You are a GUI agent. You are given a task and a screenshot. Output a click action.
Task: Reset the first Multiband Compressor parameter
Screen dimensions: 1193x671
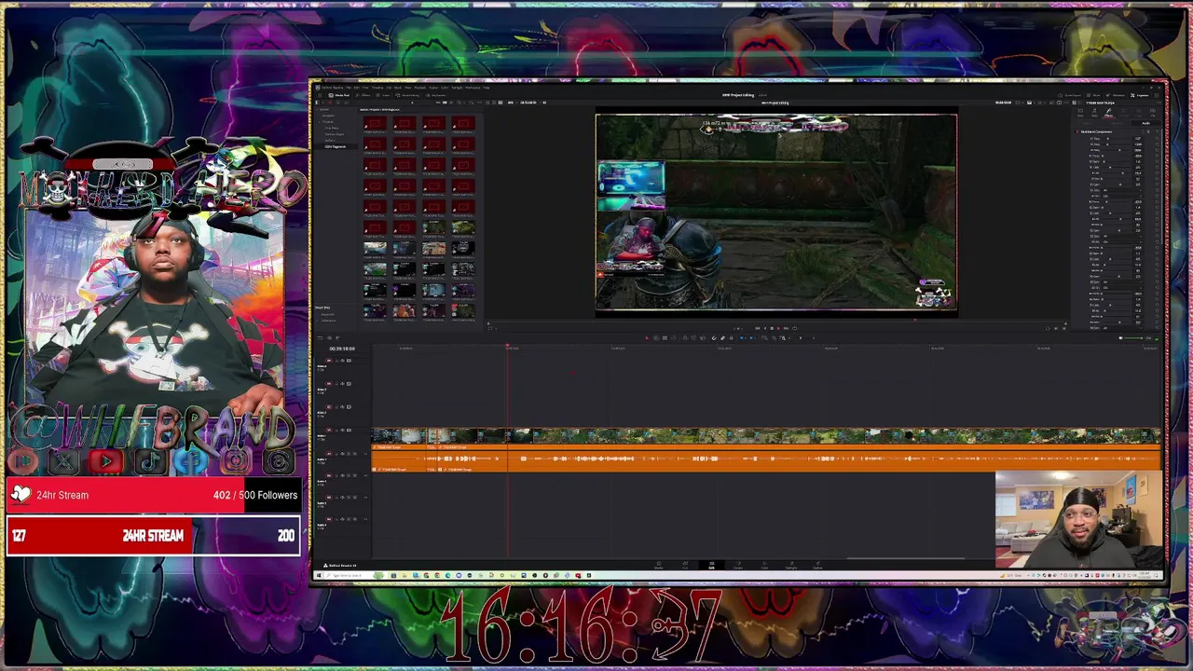pos(1157,138)
